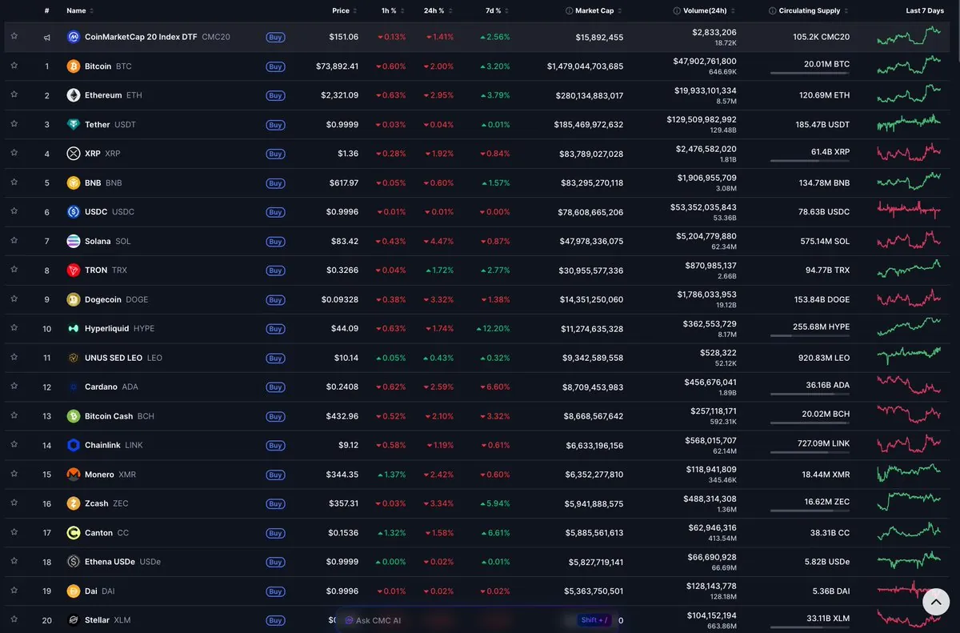Click the Circulating Supply info icon

click(772, 11)
